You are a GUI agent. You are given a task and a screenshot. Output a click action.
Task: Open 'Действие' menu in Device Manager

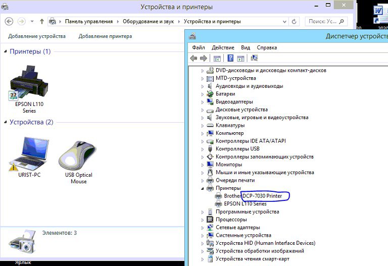[223, 48]
